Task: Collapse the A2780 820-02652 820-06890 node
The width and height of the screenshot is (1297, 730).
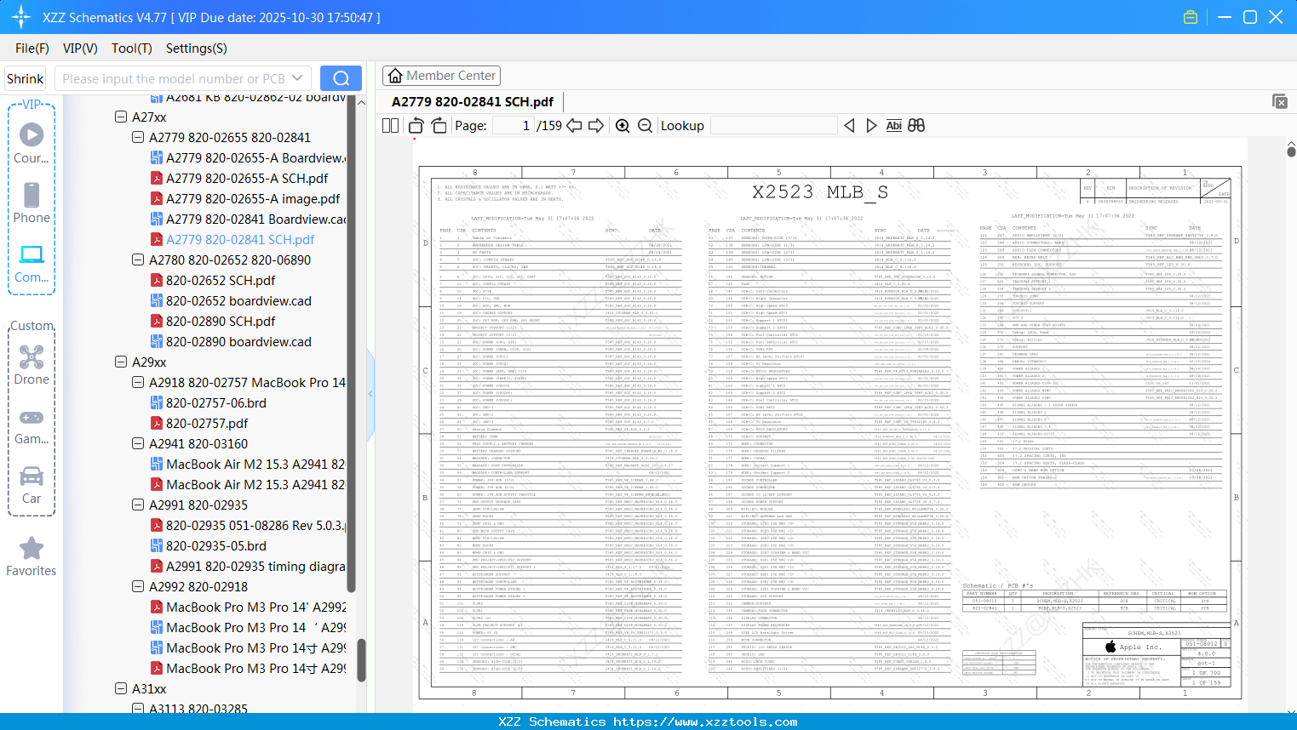Action: 138,259
